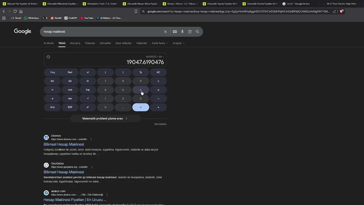Click the square root key
This screenshot has height=205, width=364.
[88, 99]
